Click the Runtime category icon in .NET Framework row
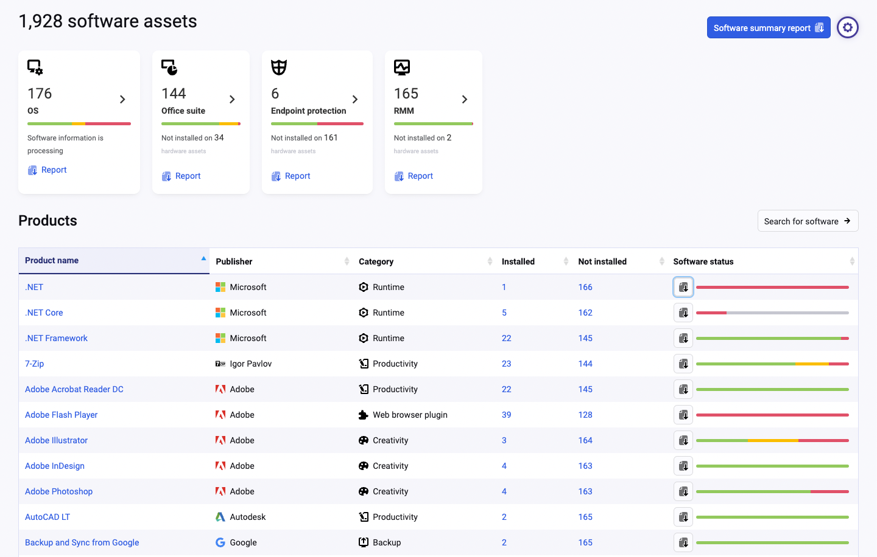The width and height of the screenshot is (877, 557). pos(364,337)
